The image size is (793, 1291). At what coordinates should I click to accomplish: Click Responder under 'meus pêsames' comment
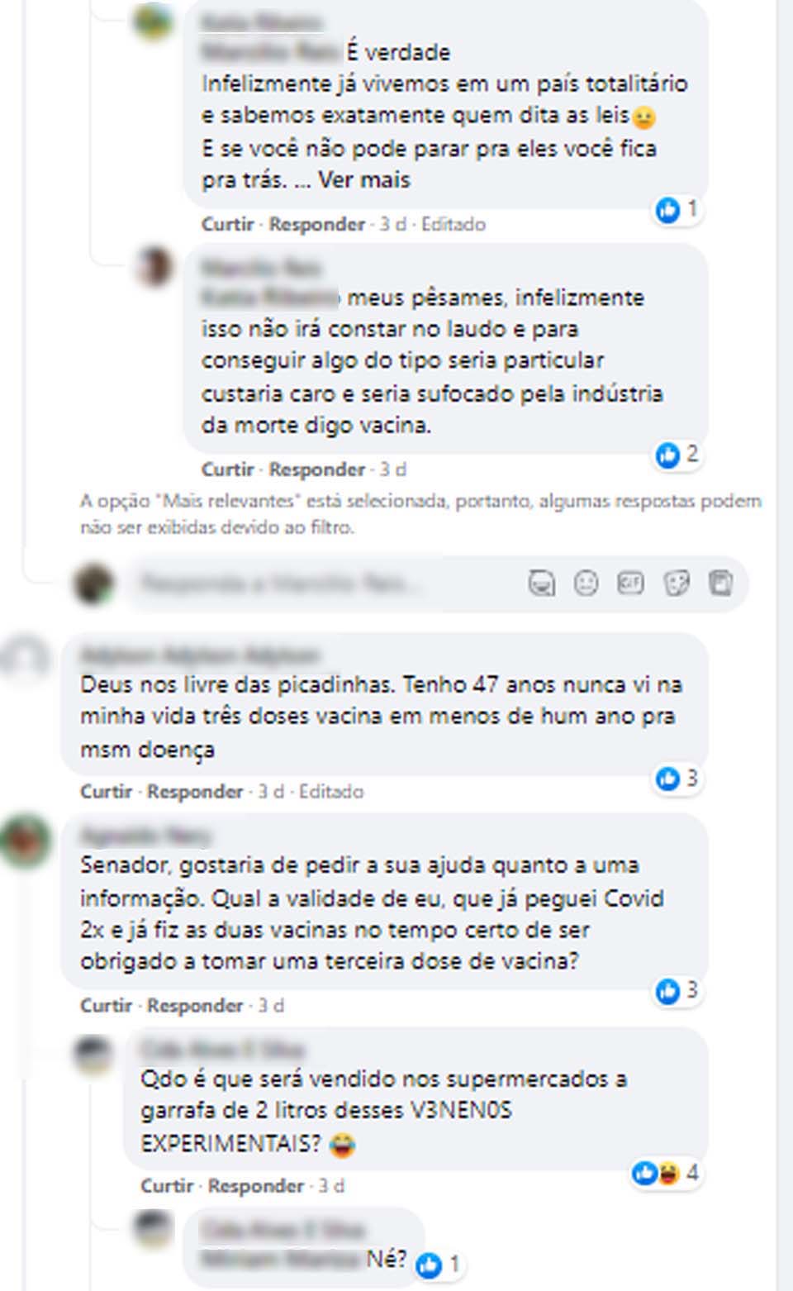(316, 469)
